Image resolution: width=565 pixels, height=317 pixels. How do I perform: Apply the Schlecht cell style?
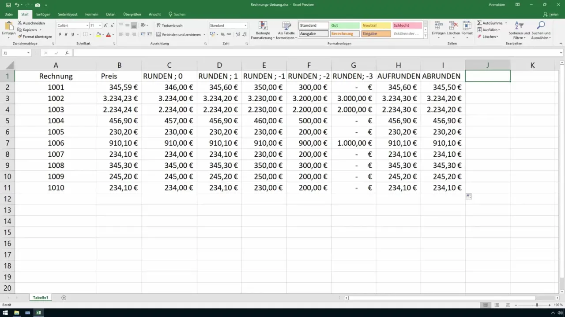coord(407,26)
